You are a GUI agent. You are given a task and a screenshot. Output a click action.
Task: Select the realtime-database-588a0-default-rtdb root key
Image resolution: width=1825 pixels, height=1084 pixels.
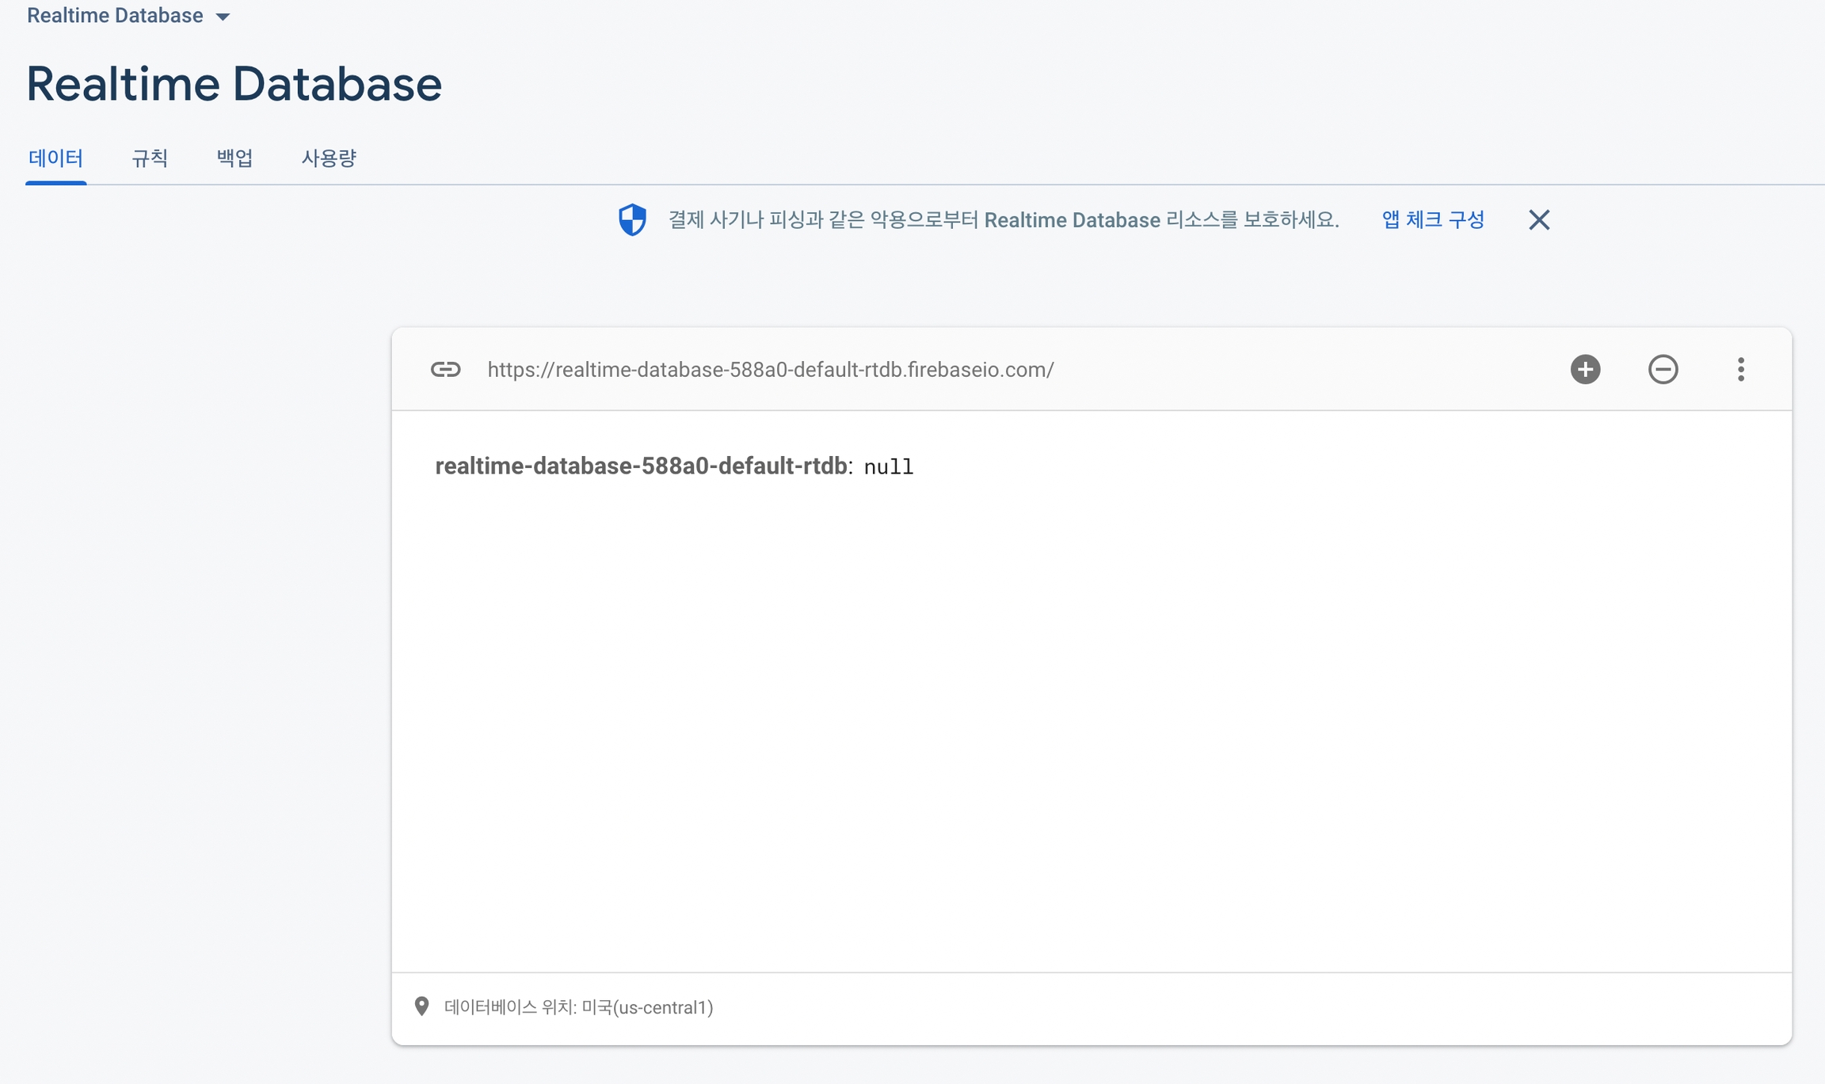tap(641, 466)
